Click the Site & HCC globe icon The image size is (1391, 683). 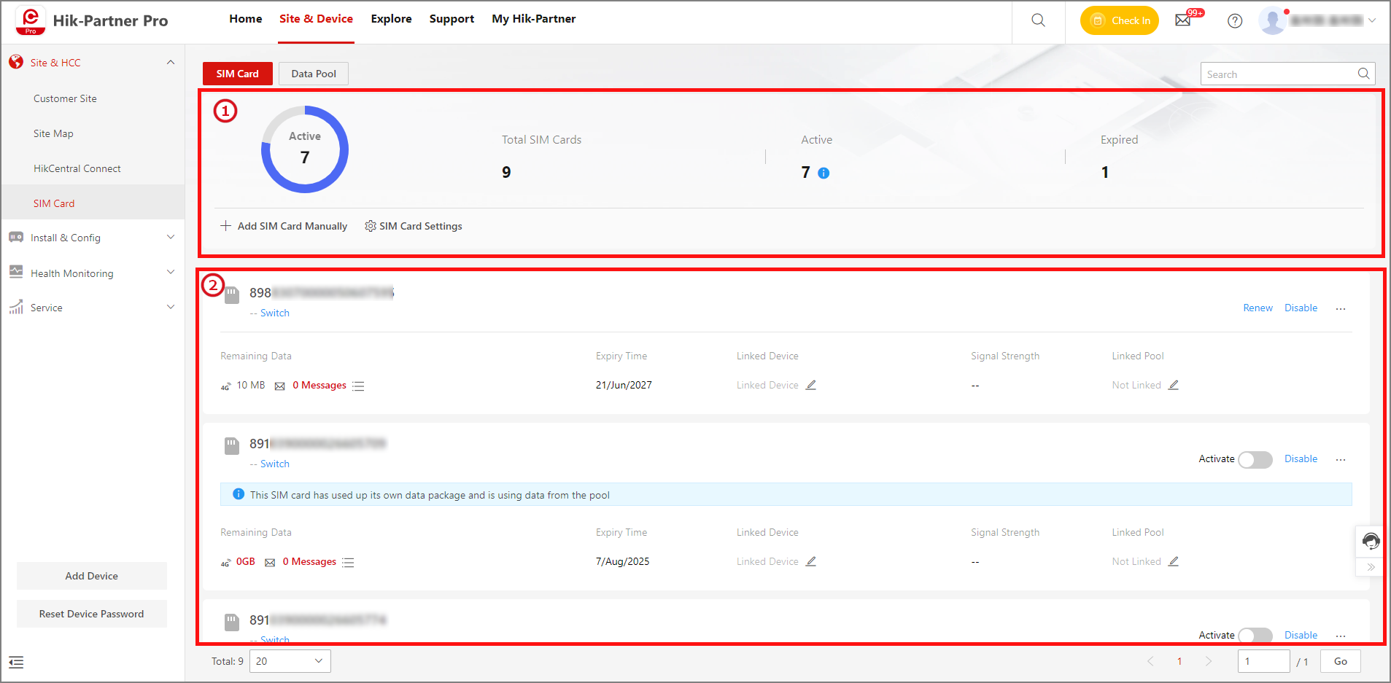coord(16,62)
